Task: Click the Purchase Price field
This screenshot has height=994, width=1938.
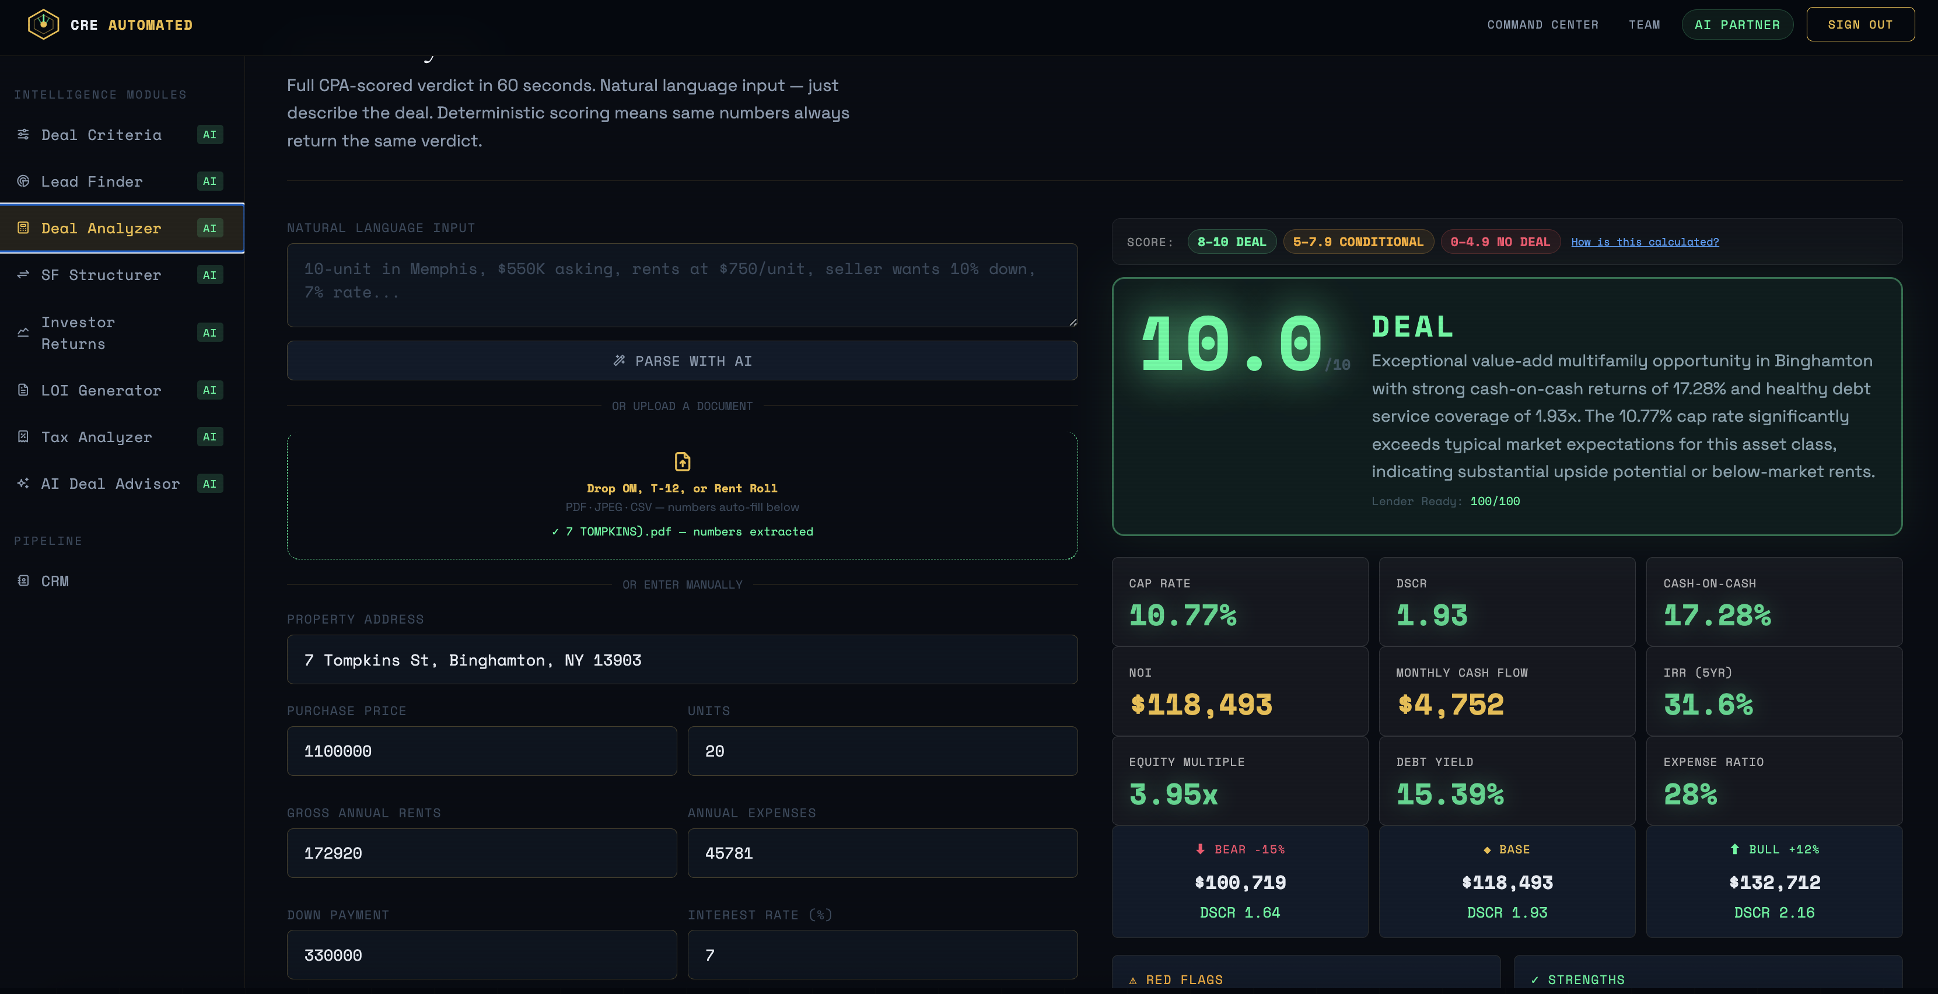Action: pyautogui.click(x=481, y=751)
